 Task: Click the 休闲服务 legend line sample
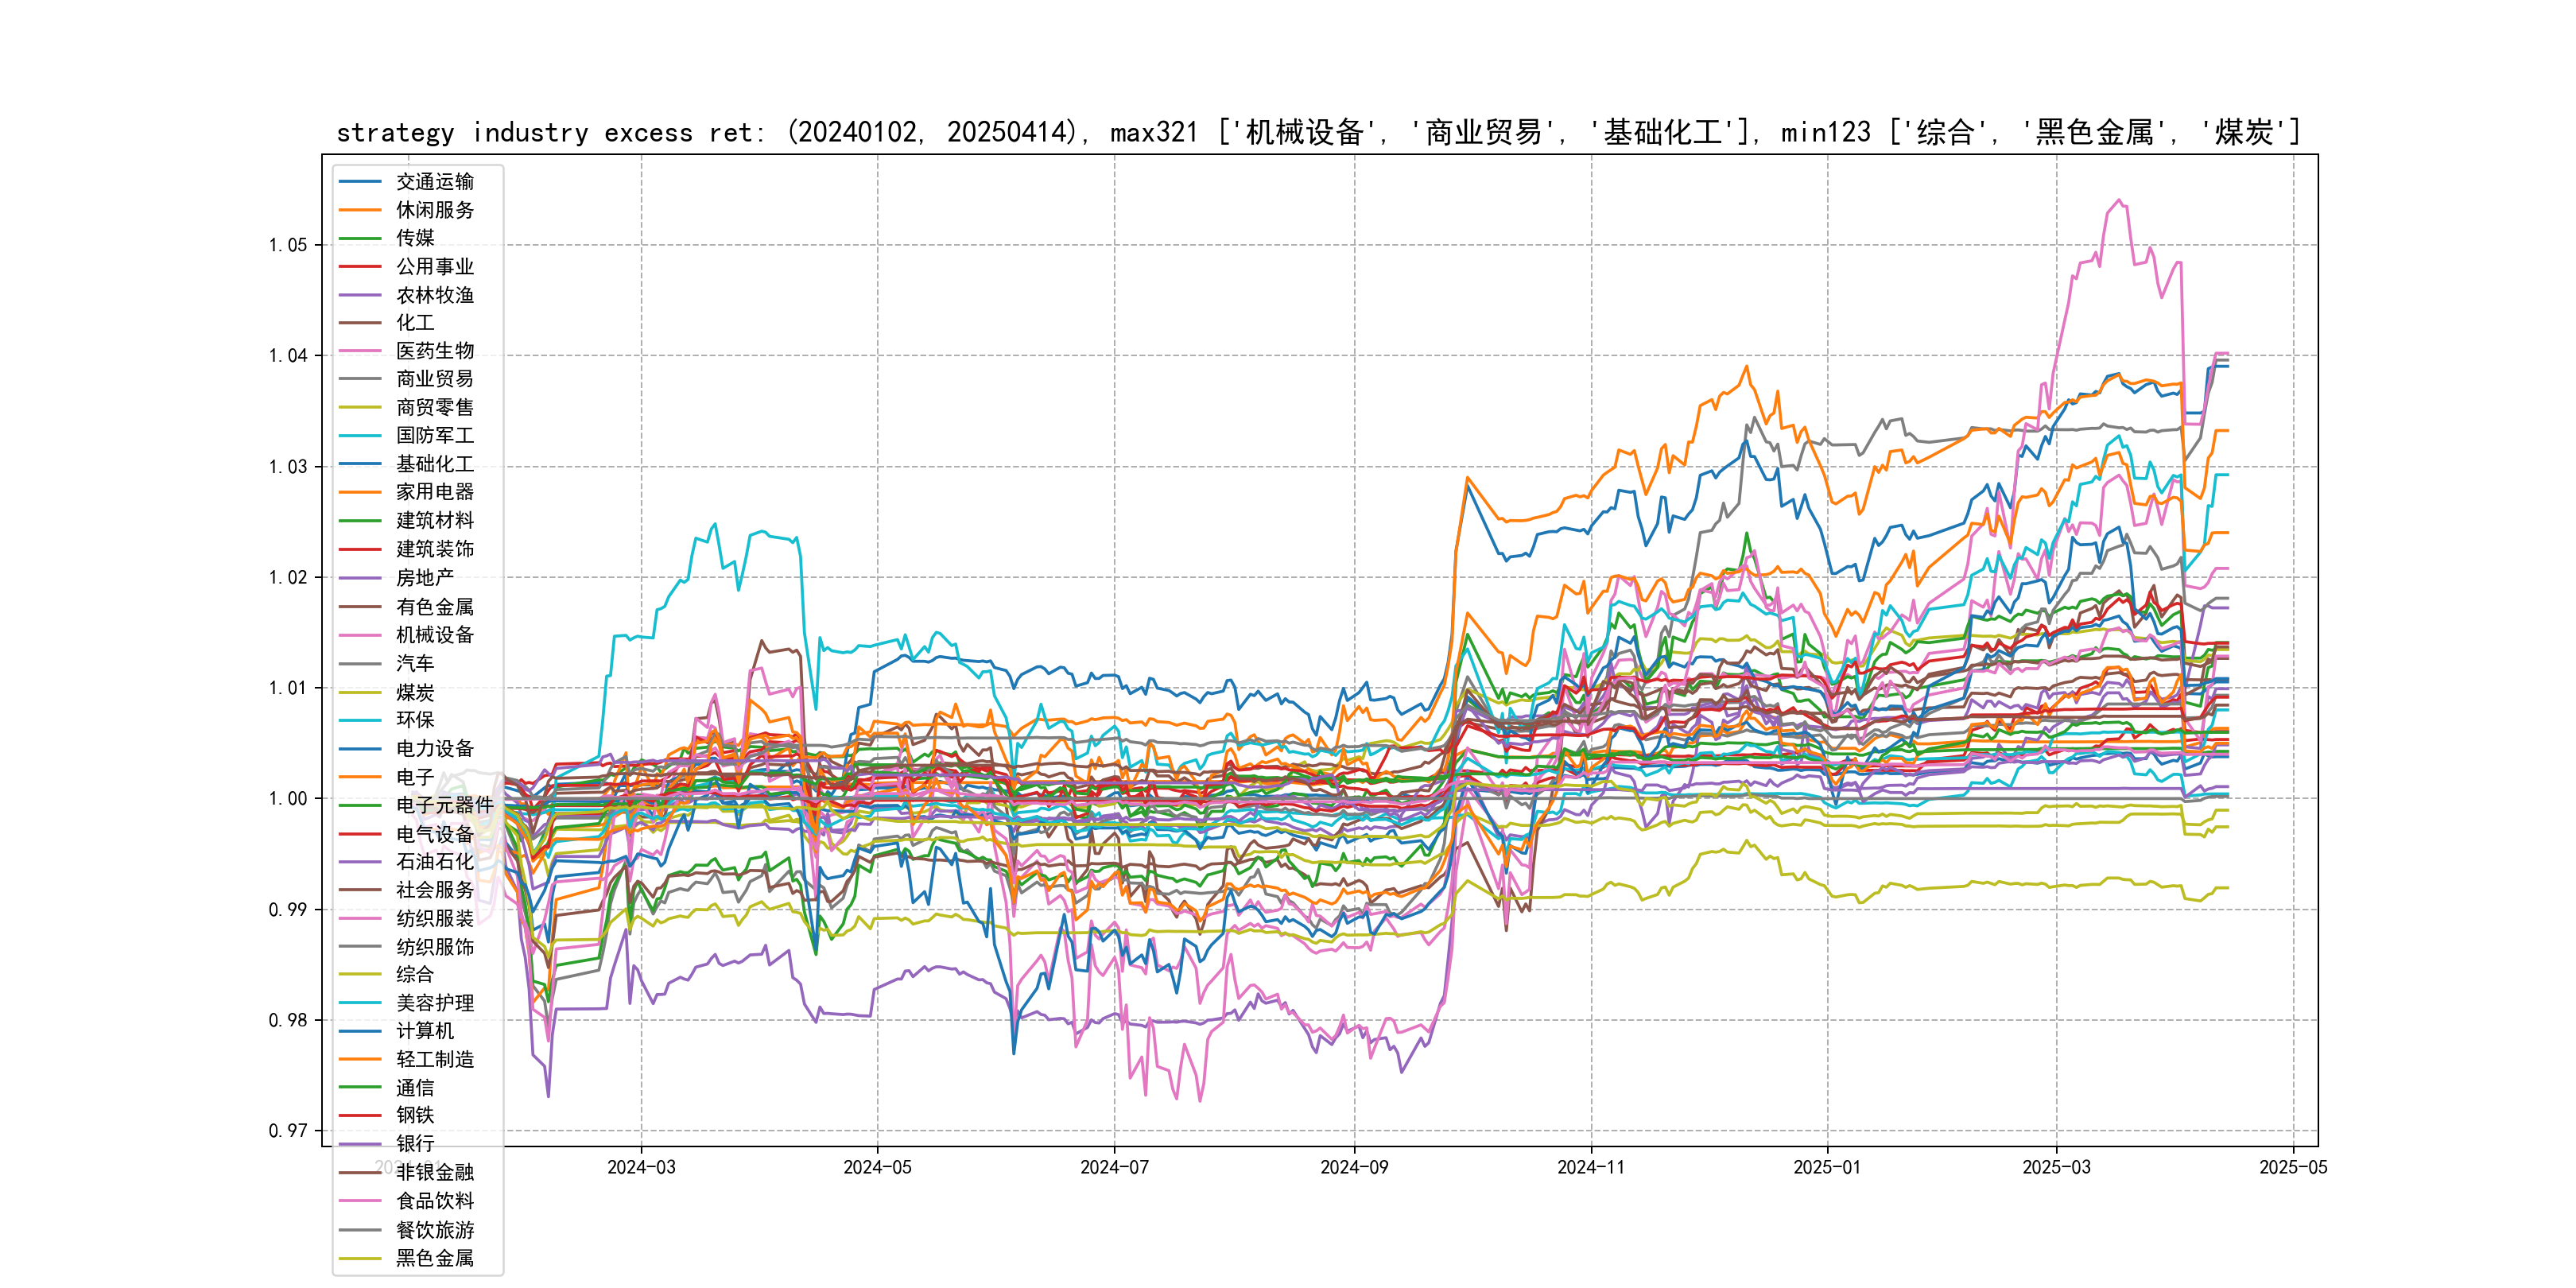[x=360, y=210]
